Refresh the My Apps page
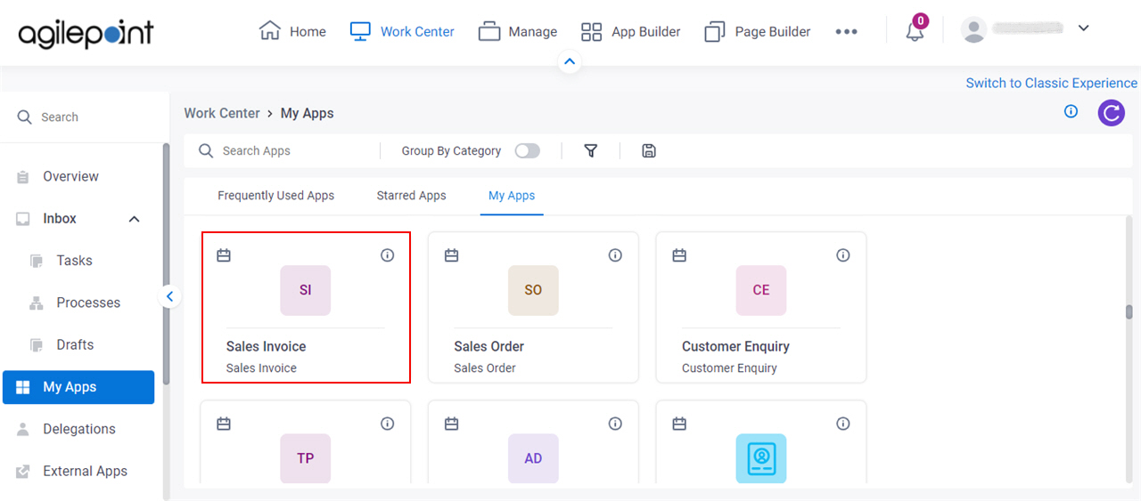 1111,112
